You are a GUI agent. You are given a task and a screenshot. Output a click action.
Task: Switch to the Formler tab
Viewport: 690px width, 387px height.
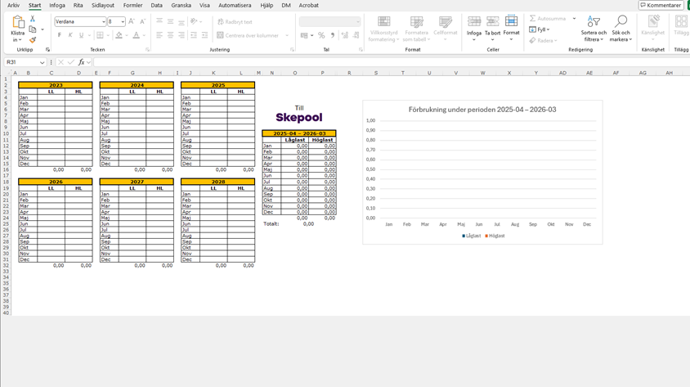tap(132, 5)
